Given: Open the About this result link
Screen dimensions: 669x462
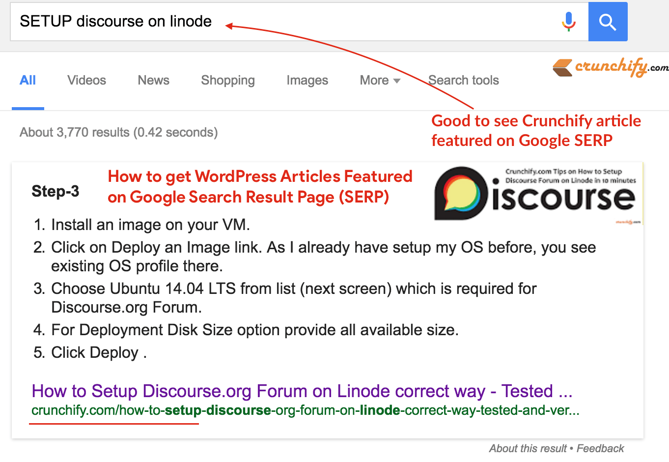Looking at the screenshot, I should pos(528,448).
